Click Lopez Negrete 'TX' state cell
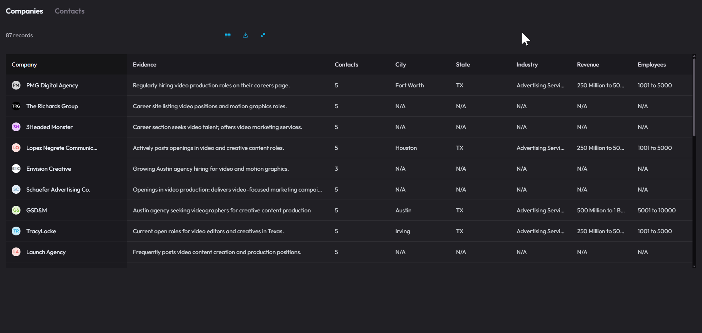The width and height of the screenshot is (702, 333). [x=460, y=148]
